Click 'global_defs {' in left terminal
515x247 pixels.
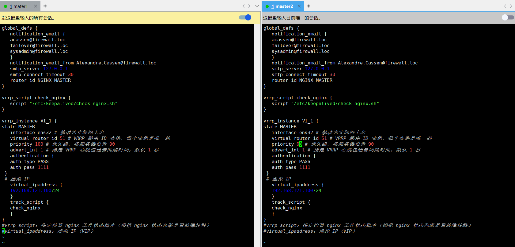[x=20, y=28]
